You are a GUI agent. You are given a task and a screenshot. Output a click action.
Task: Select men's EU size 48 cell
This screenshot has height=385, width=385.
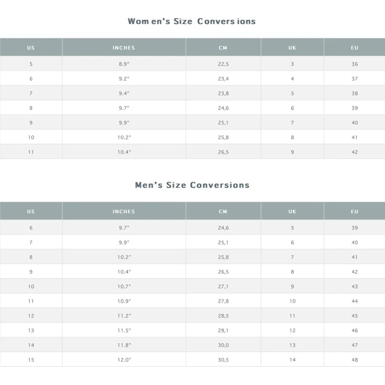tap(355, 359)
